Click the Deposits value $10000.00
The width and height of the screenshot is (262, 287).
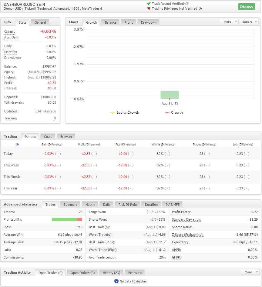[x=48, y=97]
